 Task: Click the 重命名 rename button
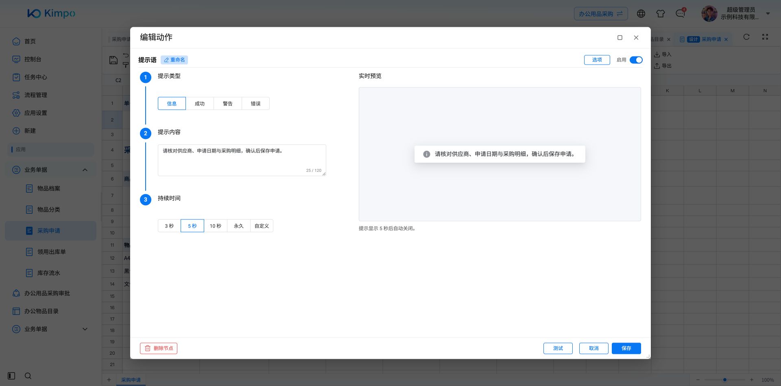pyautogui.click(x=174, y=60)
